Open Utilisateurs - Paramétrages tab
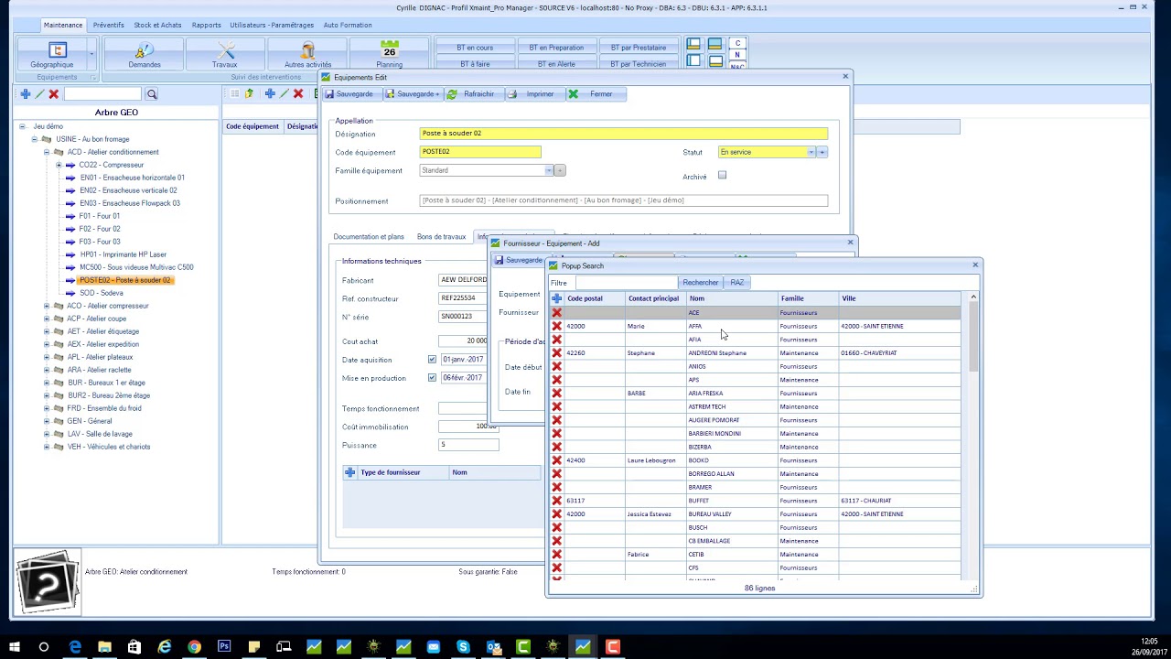The height and width of the screenshot is (659, 1171). [272, 25]
